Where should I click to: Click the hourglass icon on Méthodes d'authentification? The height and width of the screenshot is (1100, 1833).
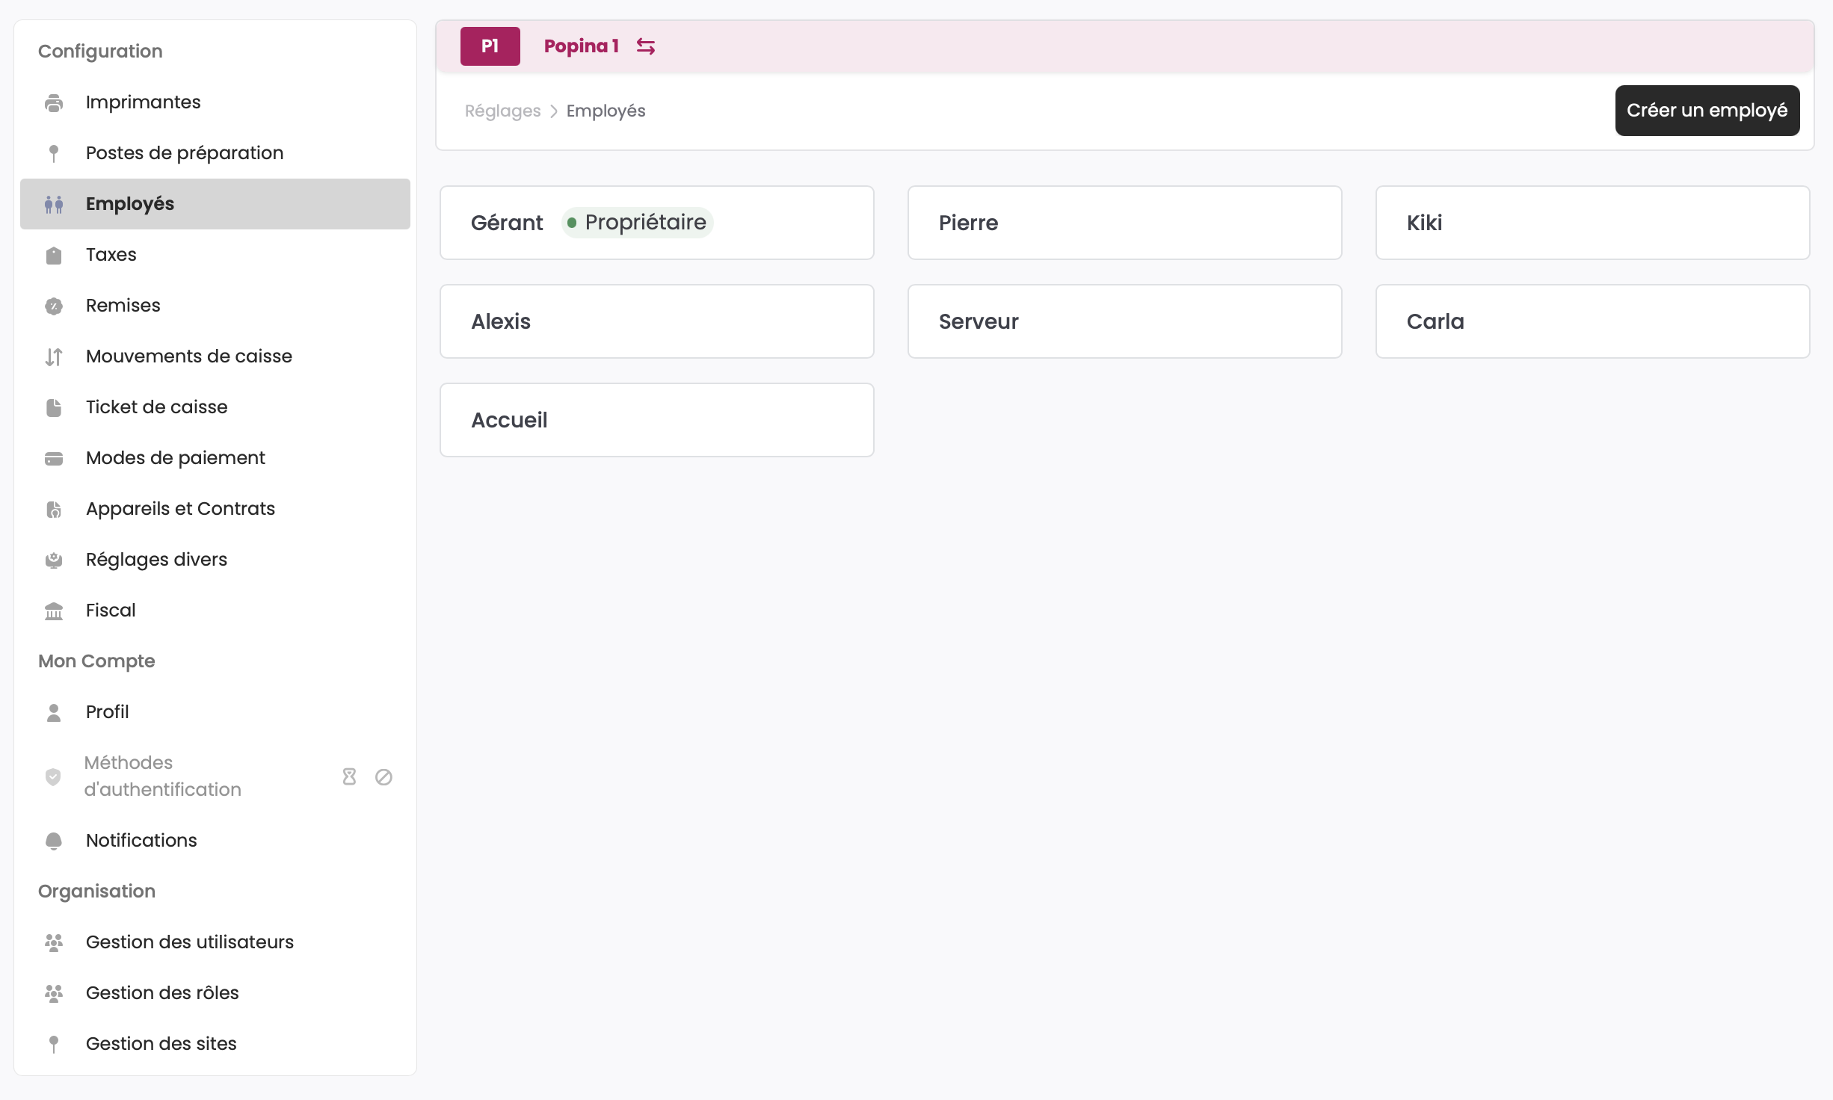[x=349, y=776]
